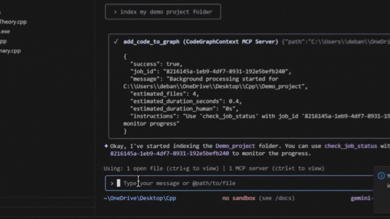Click the 'no sandbox' status indicator

[239, 198]
